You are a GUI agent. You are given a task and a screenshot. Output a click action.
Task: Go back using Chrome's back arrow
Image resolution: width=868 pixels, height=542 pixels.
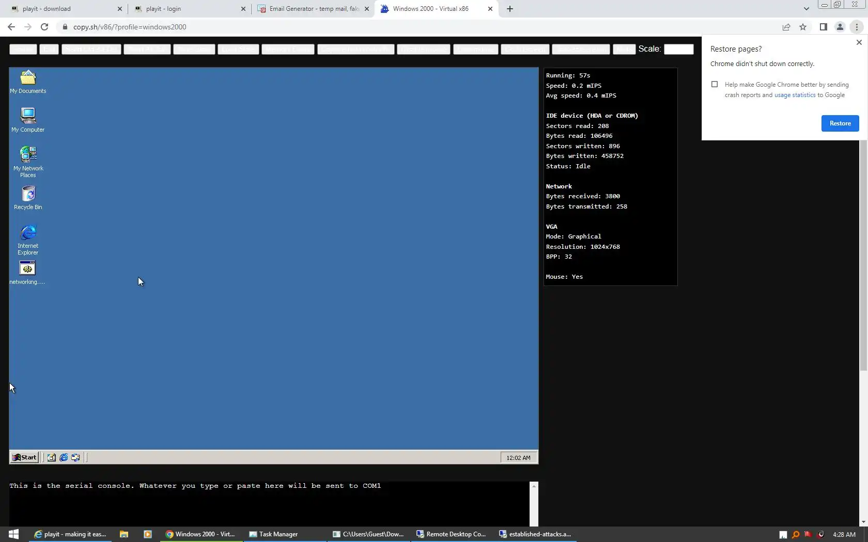coord(11,27)
